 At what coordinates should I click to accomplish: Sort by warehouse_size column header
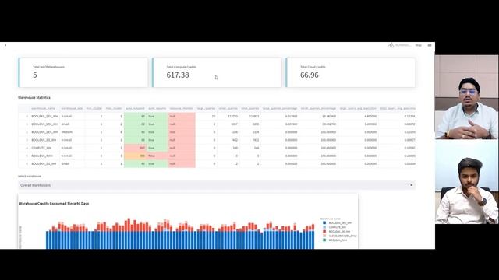click(72, 109)
